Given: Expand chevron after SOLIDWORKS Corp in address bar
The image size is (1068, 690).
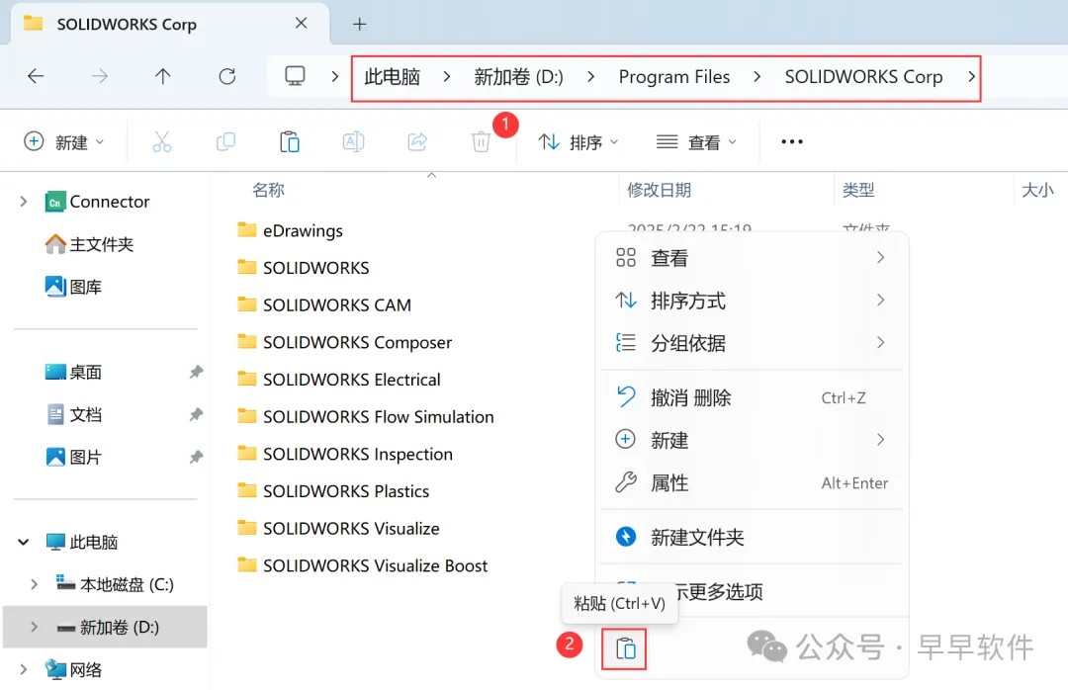Looking at the screenshot, I should [971, 76].
